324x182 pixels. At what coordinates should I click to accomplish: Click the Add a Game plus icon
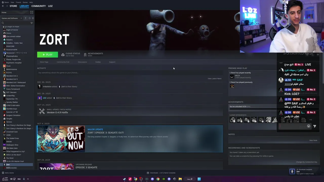[x=3, y=173]
